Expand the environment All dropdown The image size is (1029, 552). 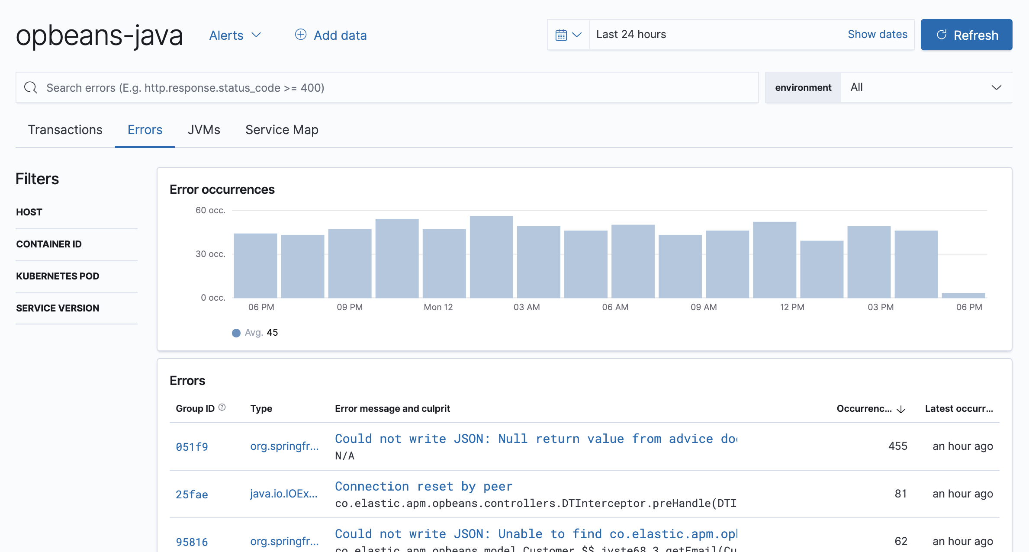point(926,87)
